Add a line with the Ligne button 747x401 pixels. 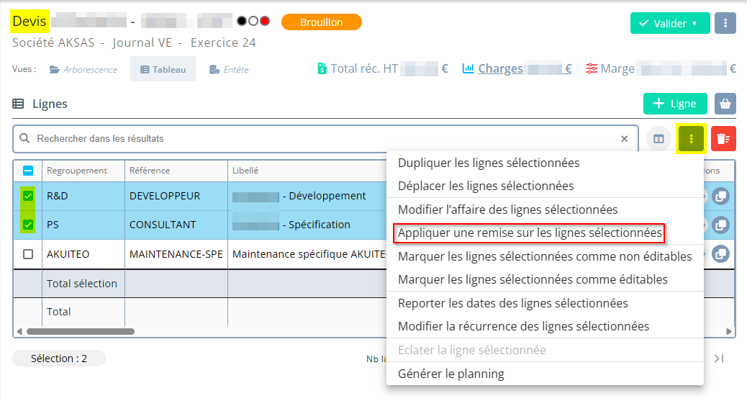pyautogui.click(x=674, y=104)
